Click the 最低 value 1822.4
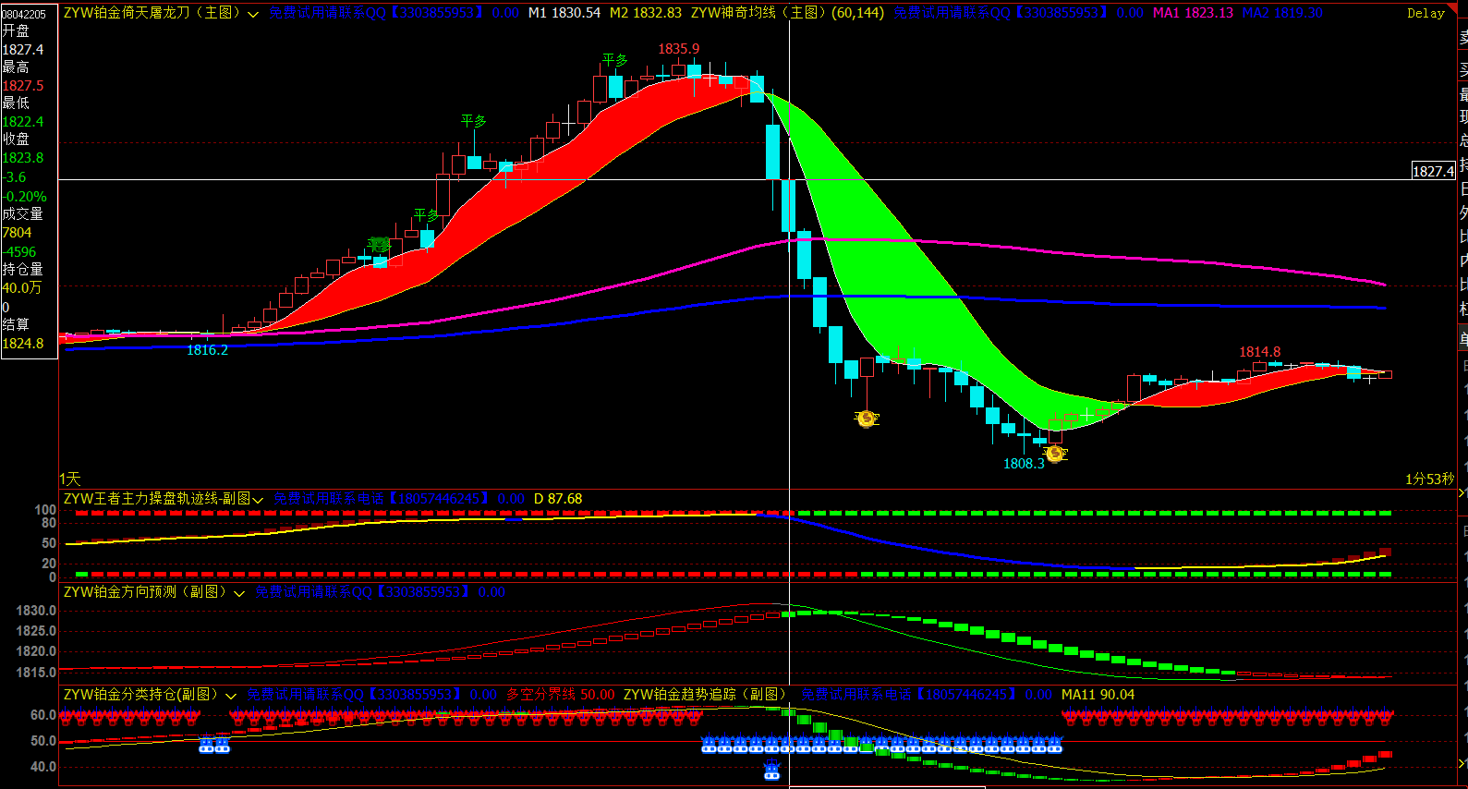The width and height of the screenshot is (1468, 789). pos(23,121)
